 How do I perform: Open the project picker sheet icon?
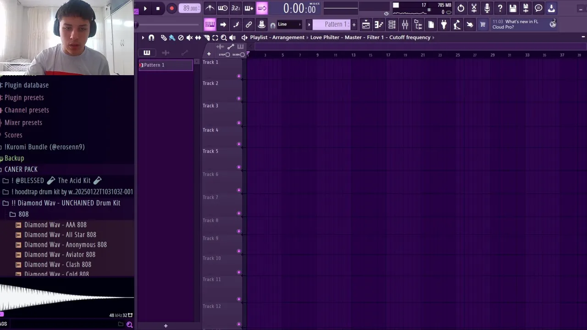[x=431, y=25]
